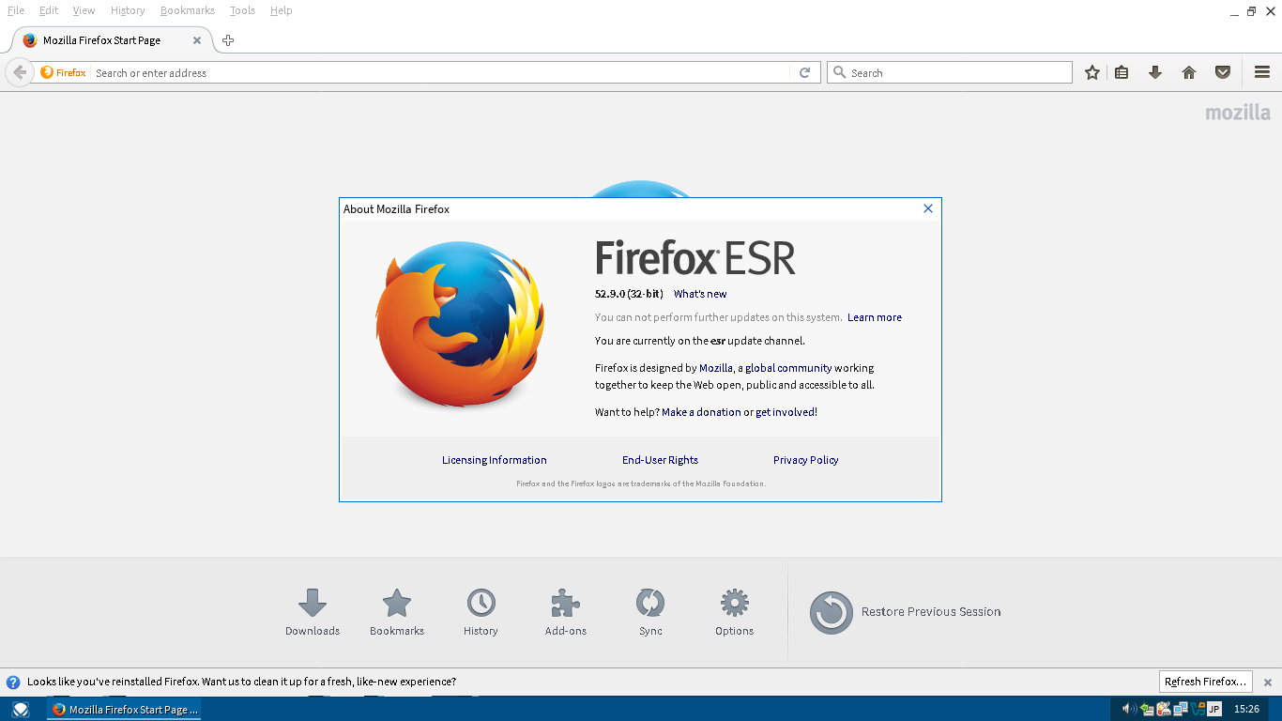
Task: Open Sync from the start page
Action: coord(650,612)
